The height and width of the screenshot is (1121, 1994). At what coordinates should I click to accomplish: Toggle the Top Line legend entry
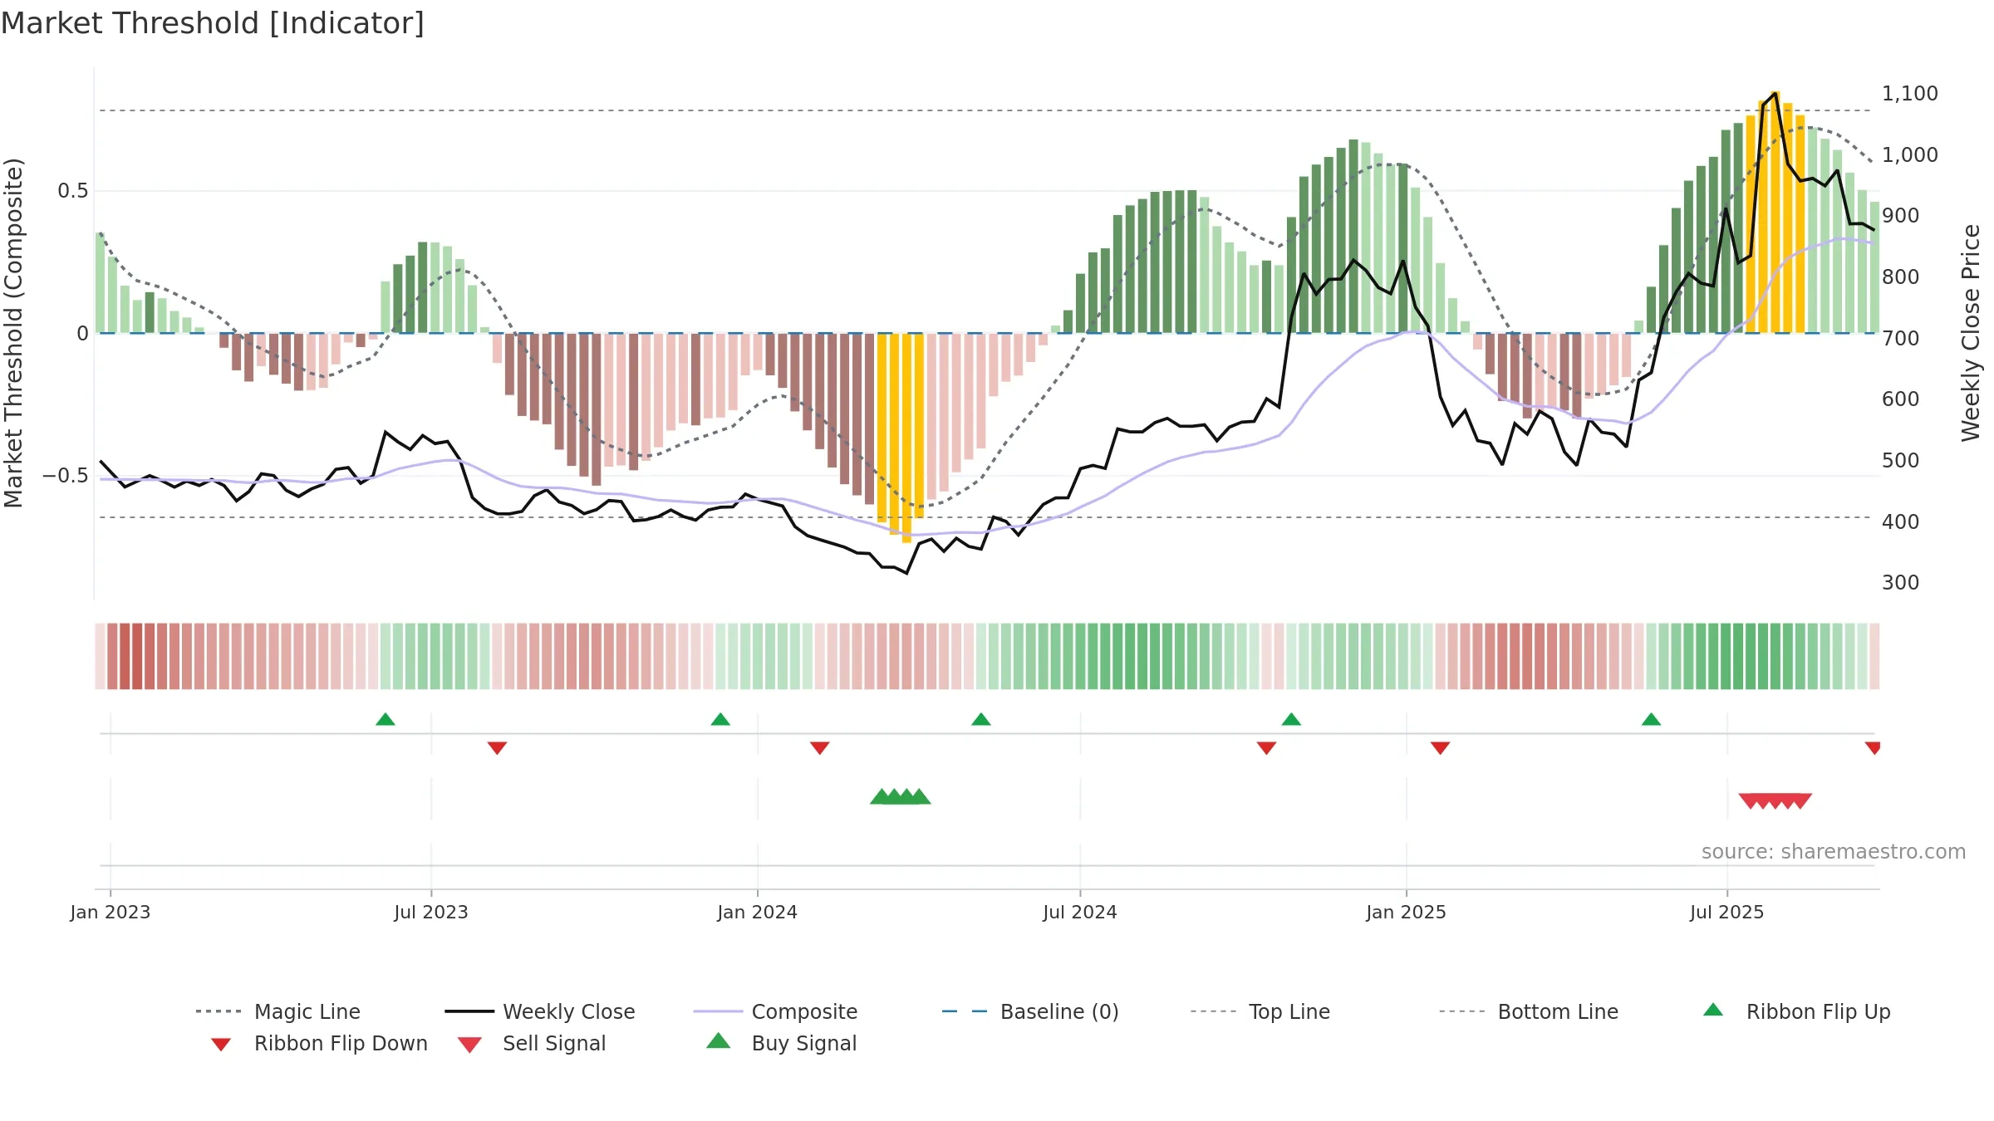pos(1260,1011)
